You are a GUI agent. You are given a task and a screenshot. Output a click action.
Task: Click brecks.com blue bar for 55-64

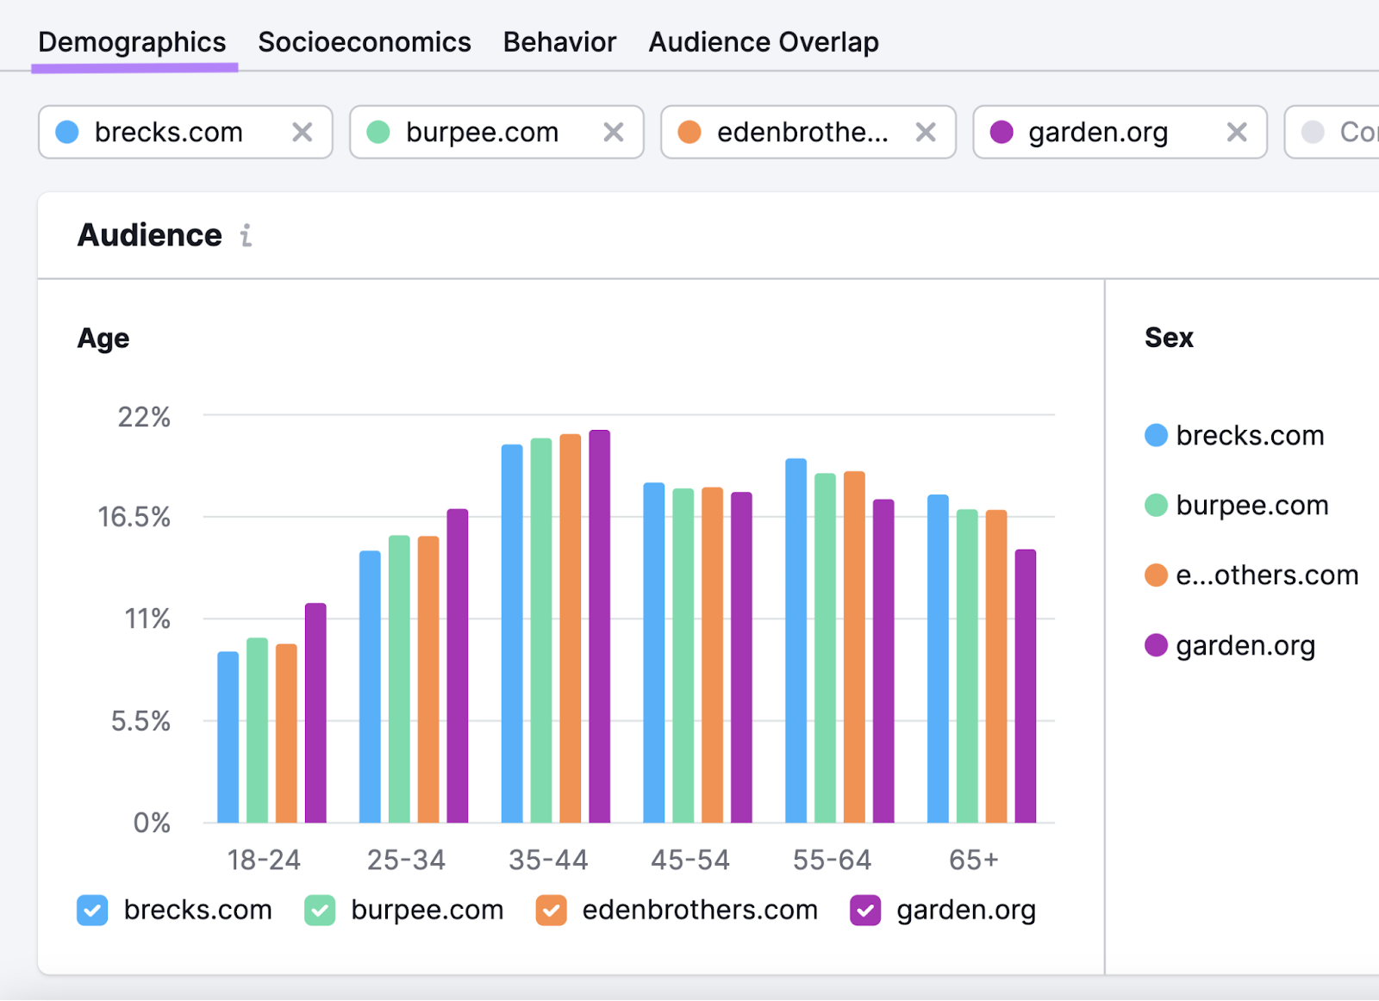(x=796, y=641)
